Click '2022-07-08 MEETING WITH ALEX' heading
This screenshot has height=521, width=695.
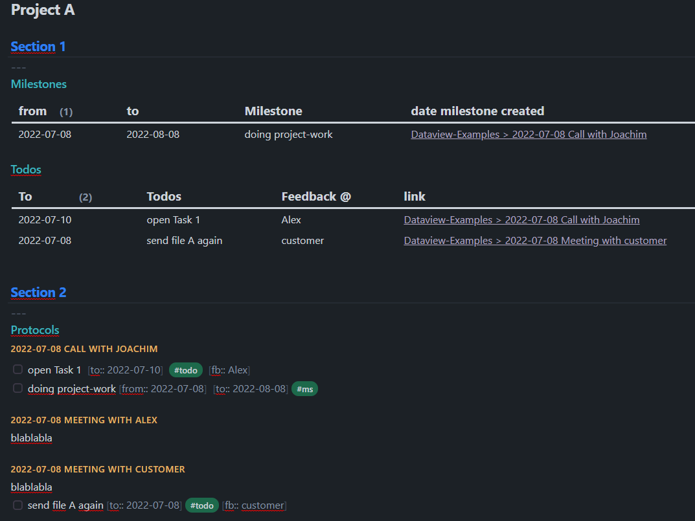click(x=84, y=420)
